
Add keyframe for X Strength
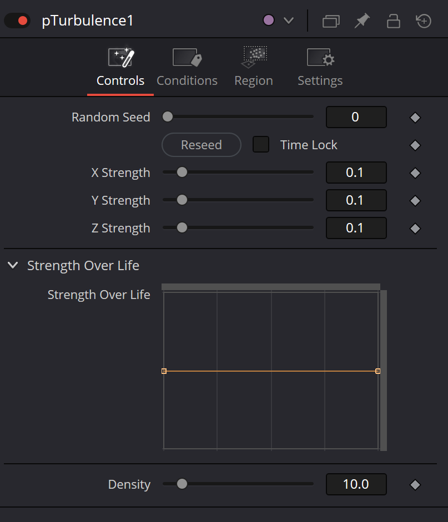coord(415,173)
